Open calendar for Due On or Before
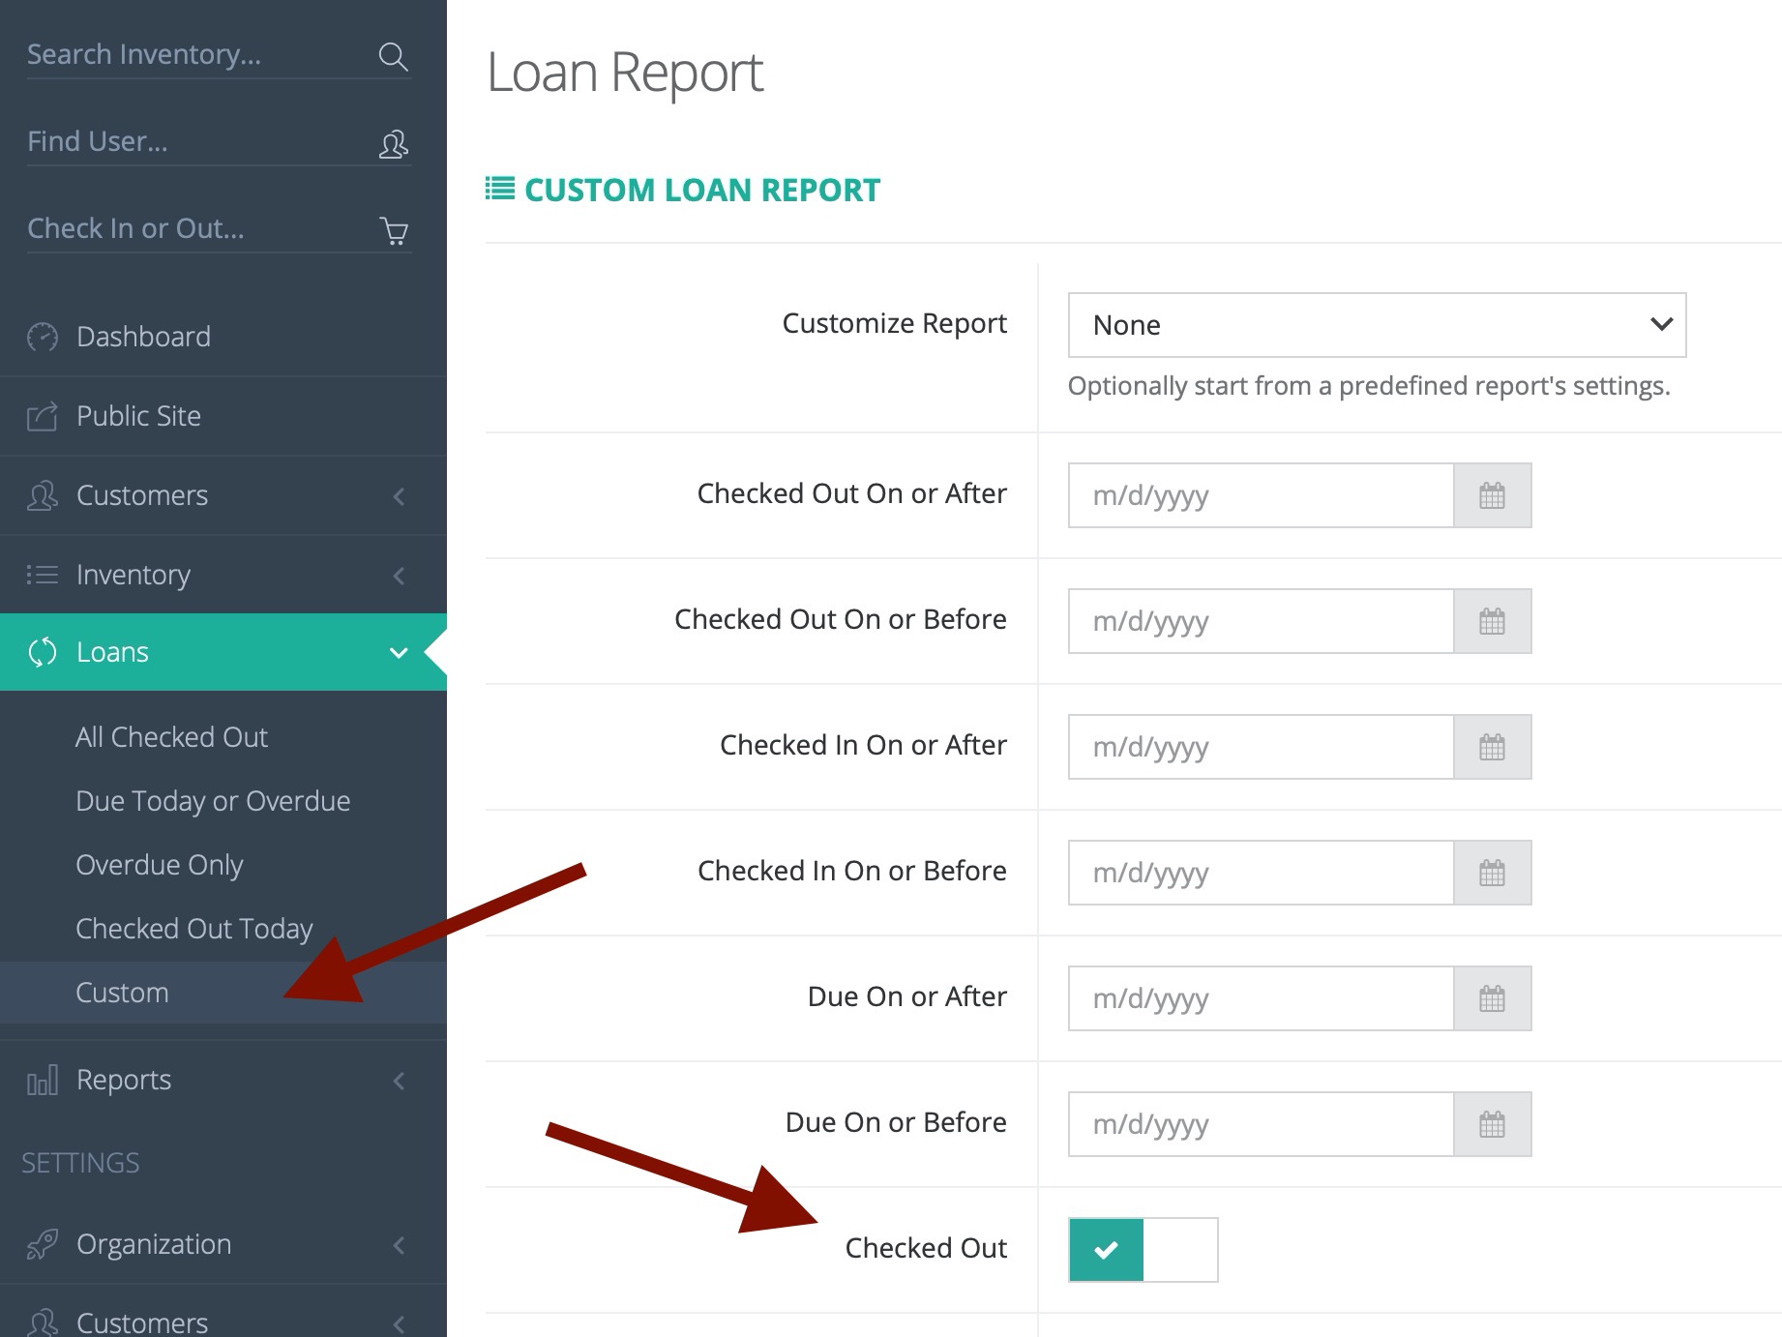Image resolution: width=1782 pixels, height=1337 pixels. pyautogui.click(x=1492, y=1124)
